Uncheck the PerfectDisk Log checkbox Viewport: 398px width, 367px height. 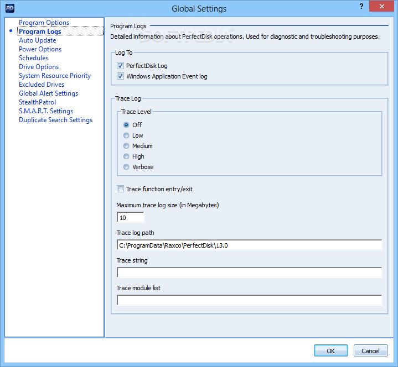120,66
